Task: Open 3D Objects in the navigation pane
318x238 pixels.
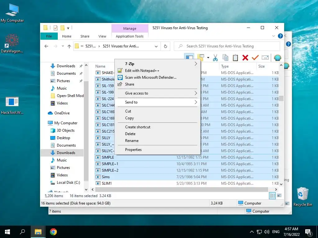Action: [x=66, y=130]
